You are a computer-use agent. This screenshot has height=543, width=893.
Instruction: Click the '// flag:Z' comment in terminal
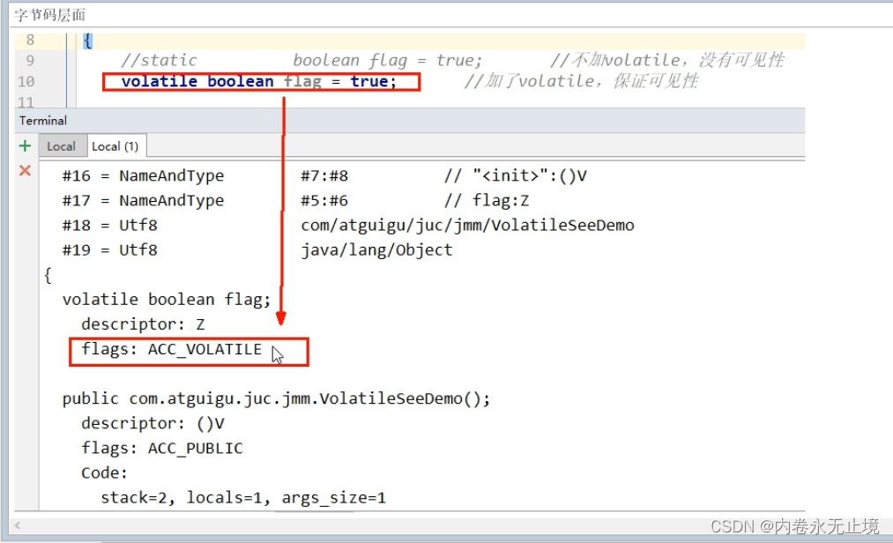(x=487, y=201)
